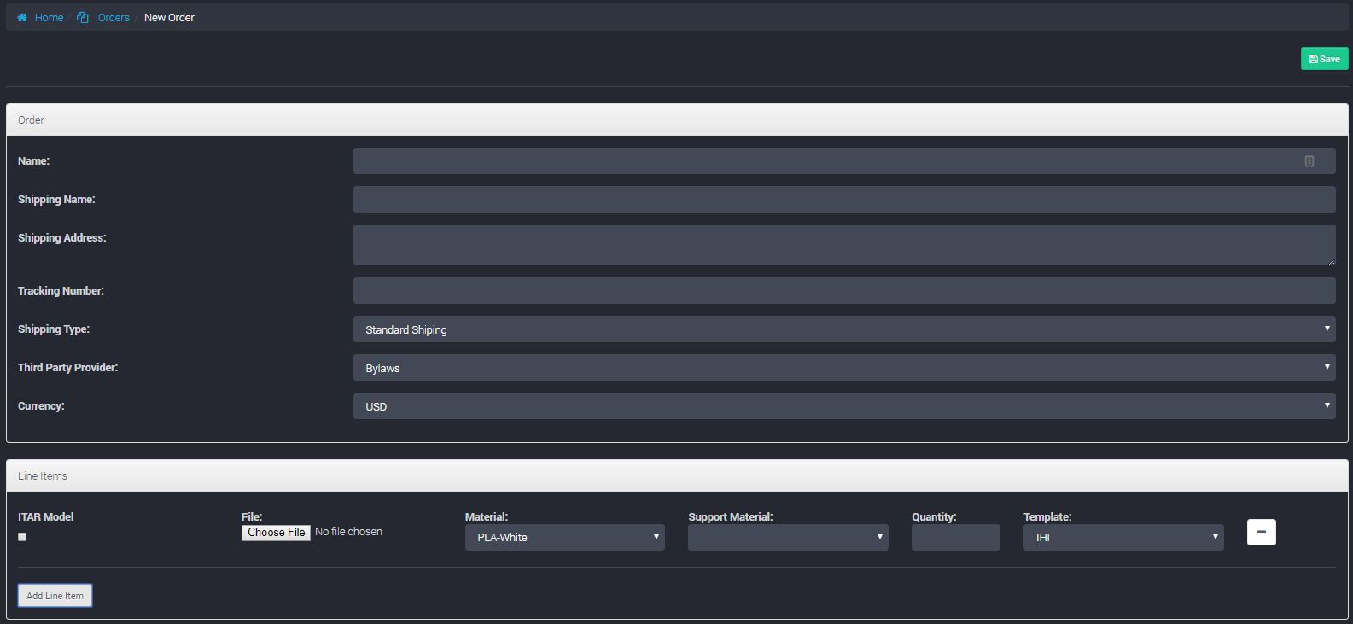Screen dimensions: 1353x624
Task: Navigate to Orders breadcrumb link
Action: tap(114, 18)
